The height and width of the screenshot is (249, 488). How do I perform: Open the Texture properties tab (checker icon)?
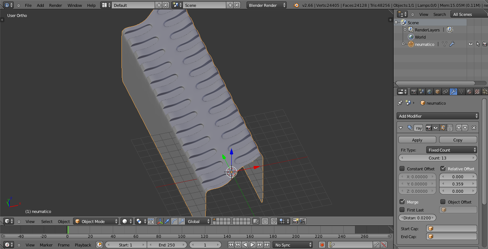(477, 92)
